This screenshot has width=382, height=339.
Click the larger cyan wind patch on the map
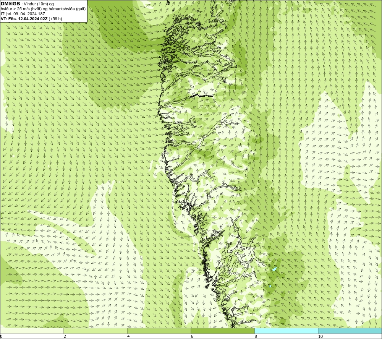coord(274,269)
